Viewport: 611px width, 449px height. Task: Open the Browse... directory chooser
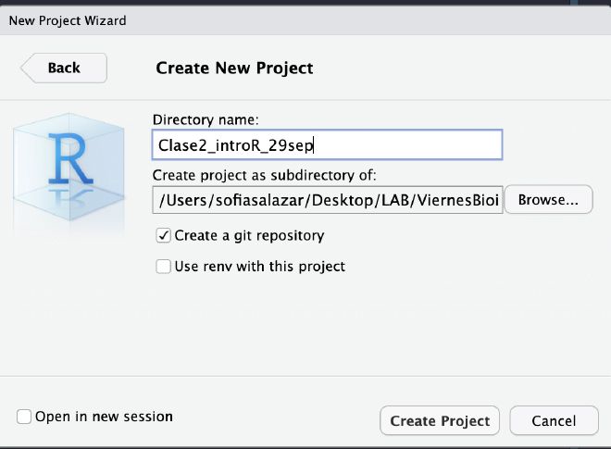pyautogui.click(x=548, y=199)
